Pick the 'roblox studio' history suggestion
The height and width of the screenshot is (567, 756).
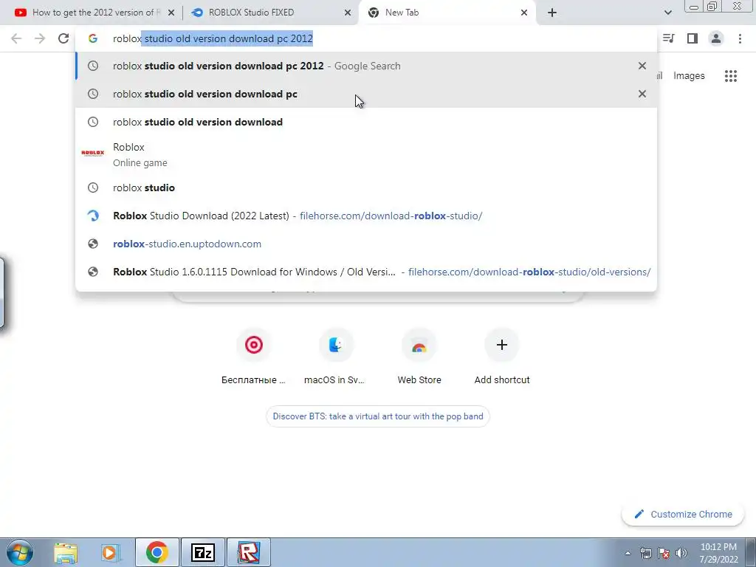pyautogui.click(x=366, y=188)
